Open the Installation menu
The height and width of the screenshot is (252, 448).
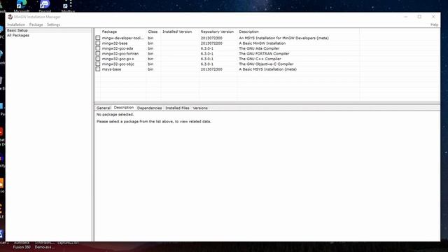coord(16,24)
